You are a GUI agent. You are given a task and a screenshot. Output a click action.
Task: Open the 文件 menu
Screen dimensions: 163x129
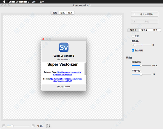click(x=34, y=2)
